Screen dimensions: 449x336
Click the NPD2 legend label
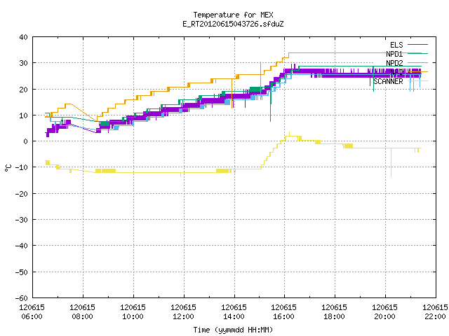394,63
